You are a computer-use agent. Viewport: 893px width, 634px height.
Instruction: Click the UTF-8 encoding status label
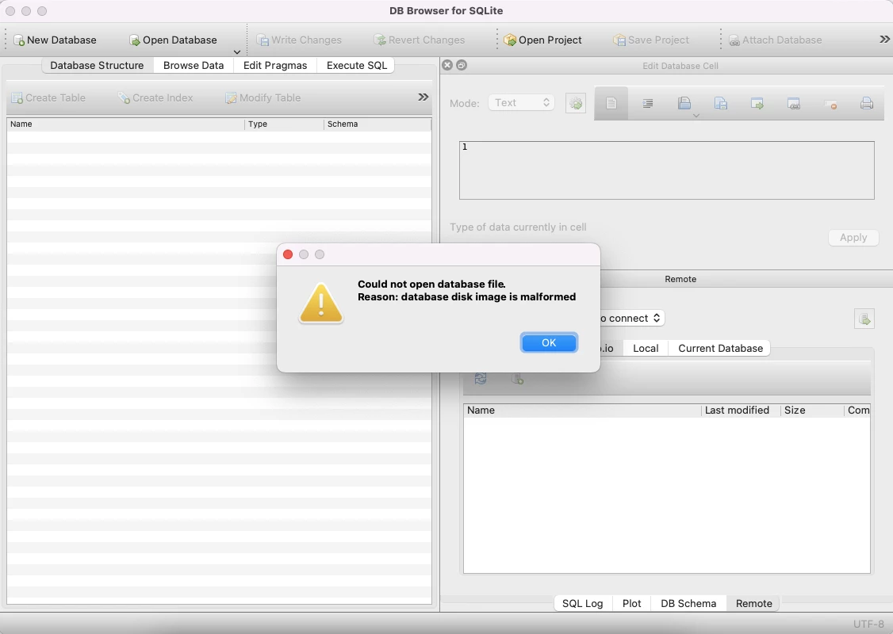tap(868, 624)
